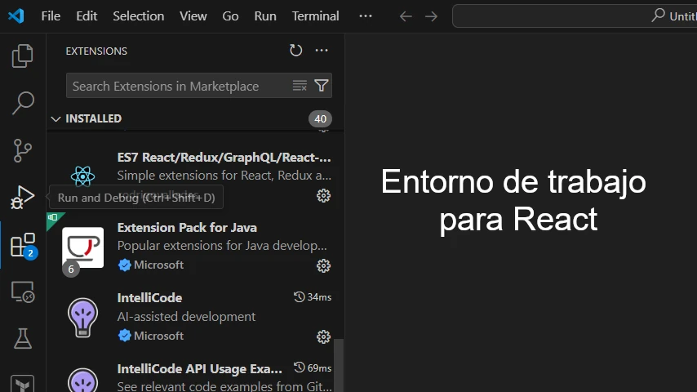Refresh the extensions list
The height and width of the screenshot is (392, 697).
pos(295,51)
